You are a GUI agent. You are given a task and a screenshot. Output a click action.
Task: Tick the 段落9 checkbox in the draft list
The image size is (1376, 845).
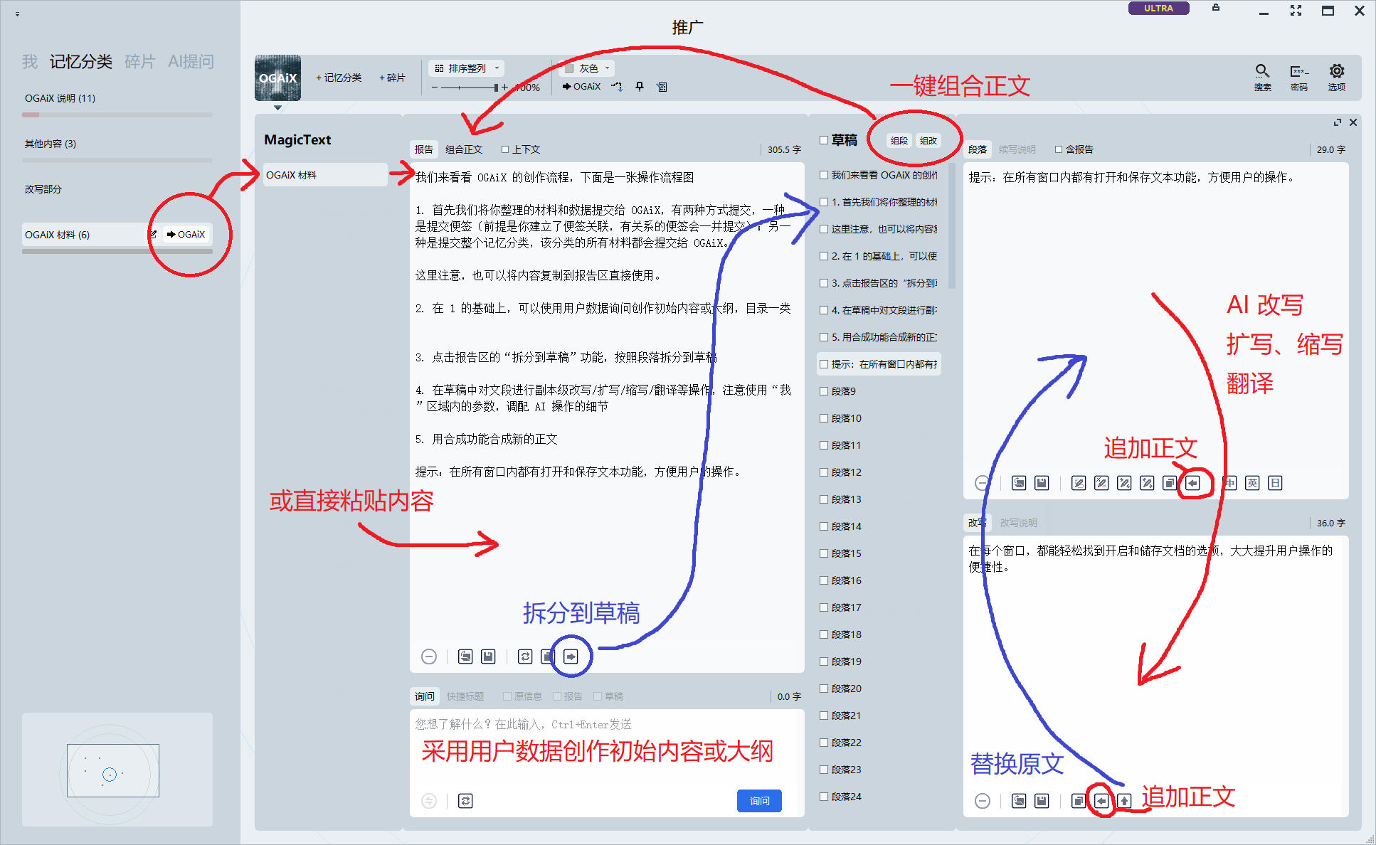(x=824, y=391)
